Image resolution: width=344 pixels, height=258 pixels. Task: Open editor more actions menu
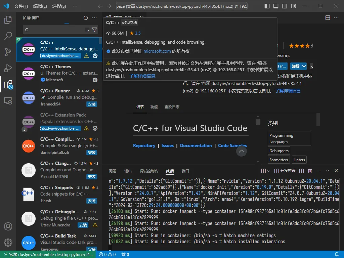click(x=336, y=18)
